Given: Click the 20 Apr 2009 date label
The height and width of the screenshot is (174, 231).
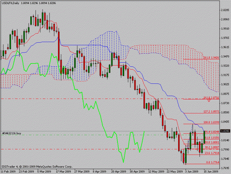Looking at the screenshot, I should (119, 172).
